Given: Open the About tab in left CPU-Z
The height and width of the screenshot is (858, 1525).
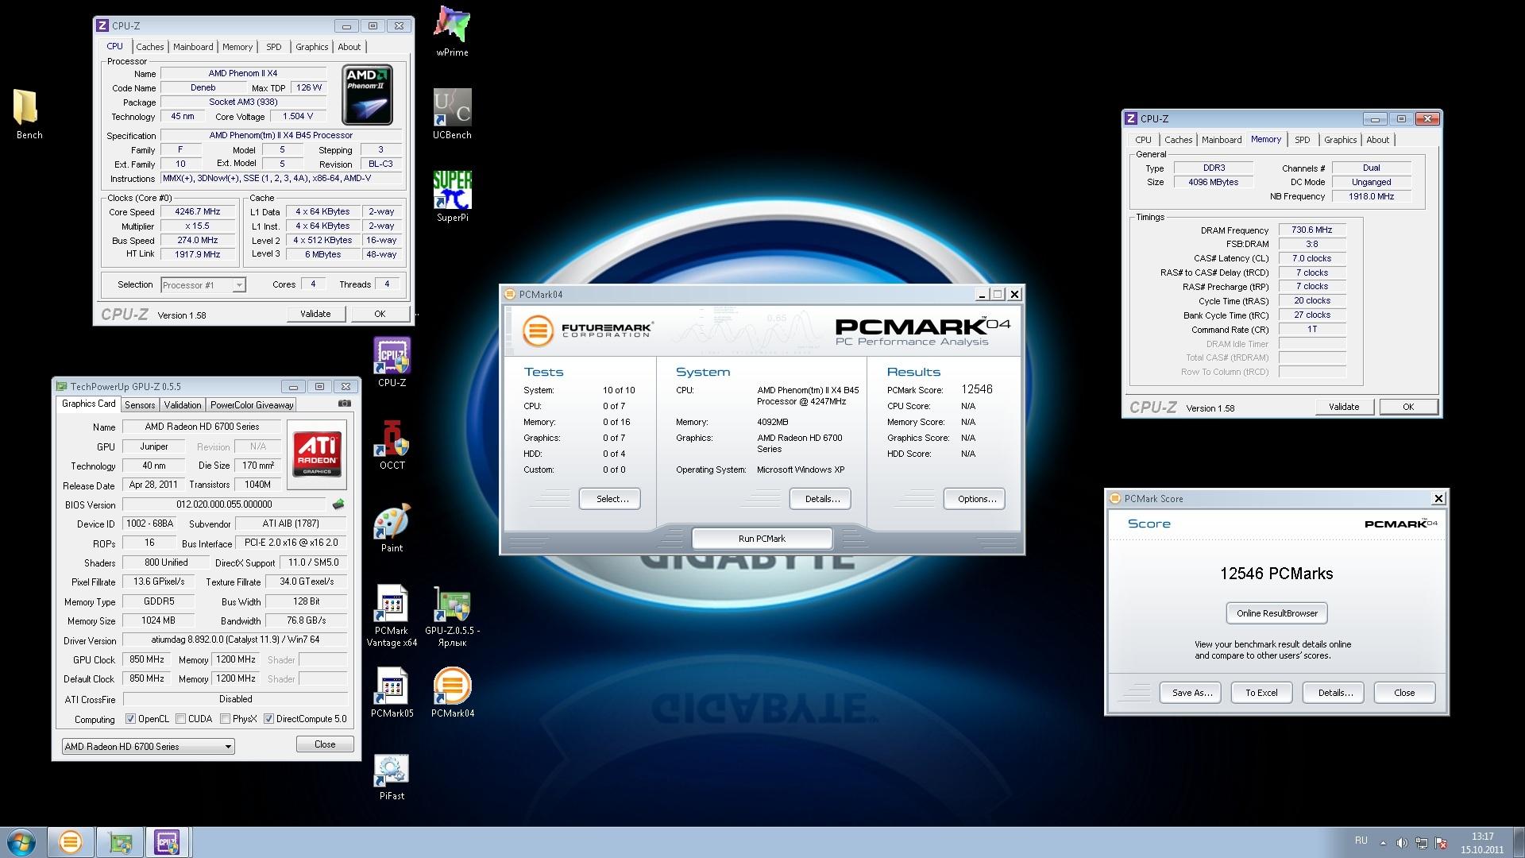Looking at the screenshot, I should pos(349,47).
